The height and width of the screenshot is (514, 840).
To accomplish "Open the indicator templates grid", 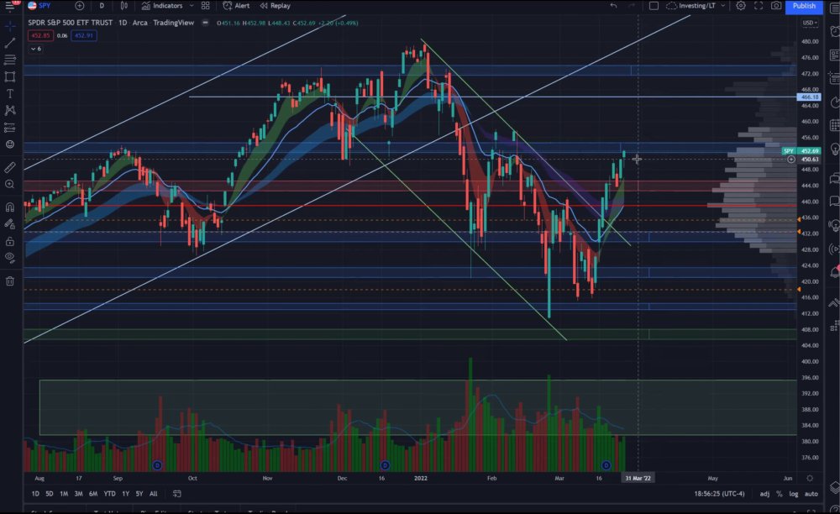I will click(206, 6).
